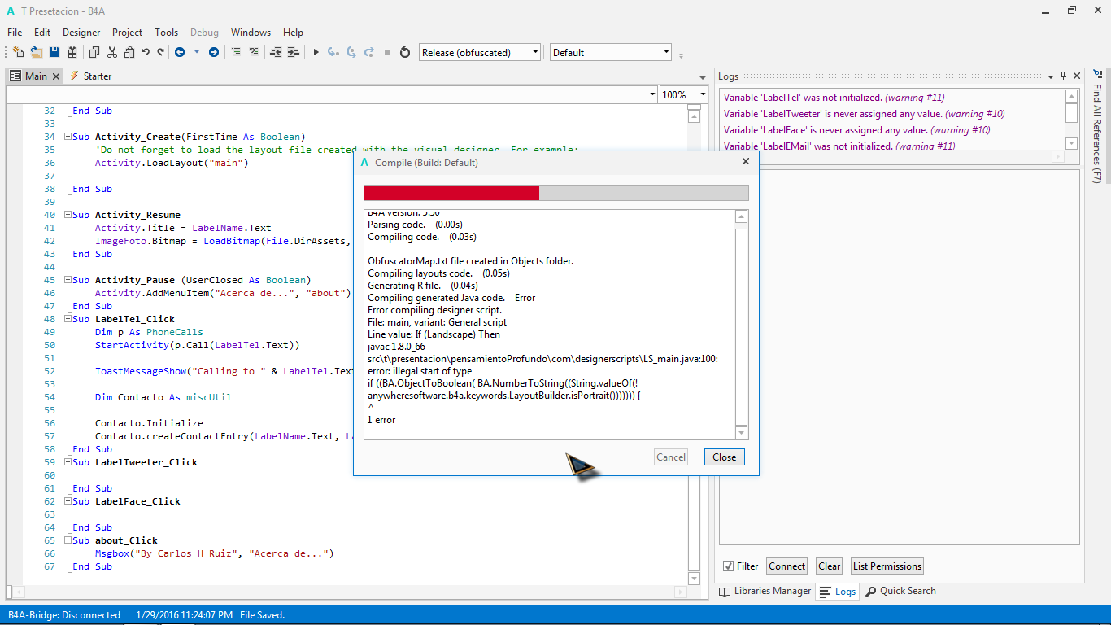
Task: Click the red compile progress bar
Action: click(x=451, y=193)
